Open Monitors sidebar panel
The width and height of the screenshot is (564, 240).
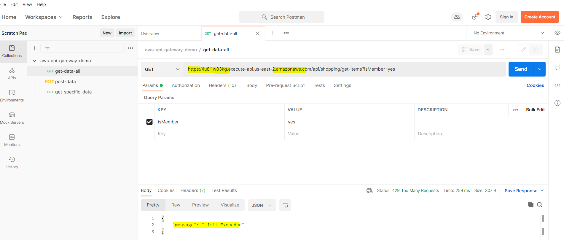click(12, 140)
